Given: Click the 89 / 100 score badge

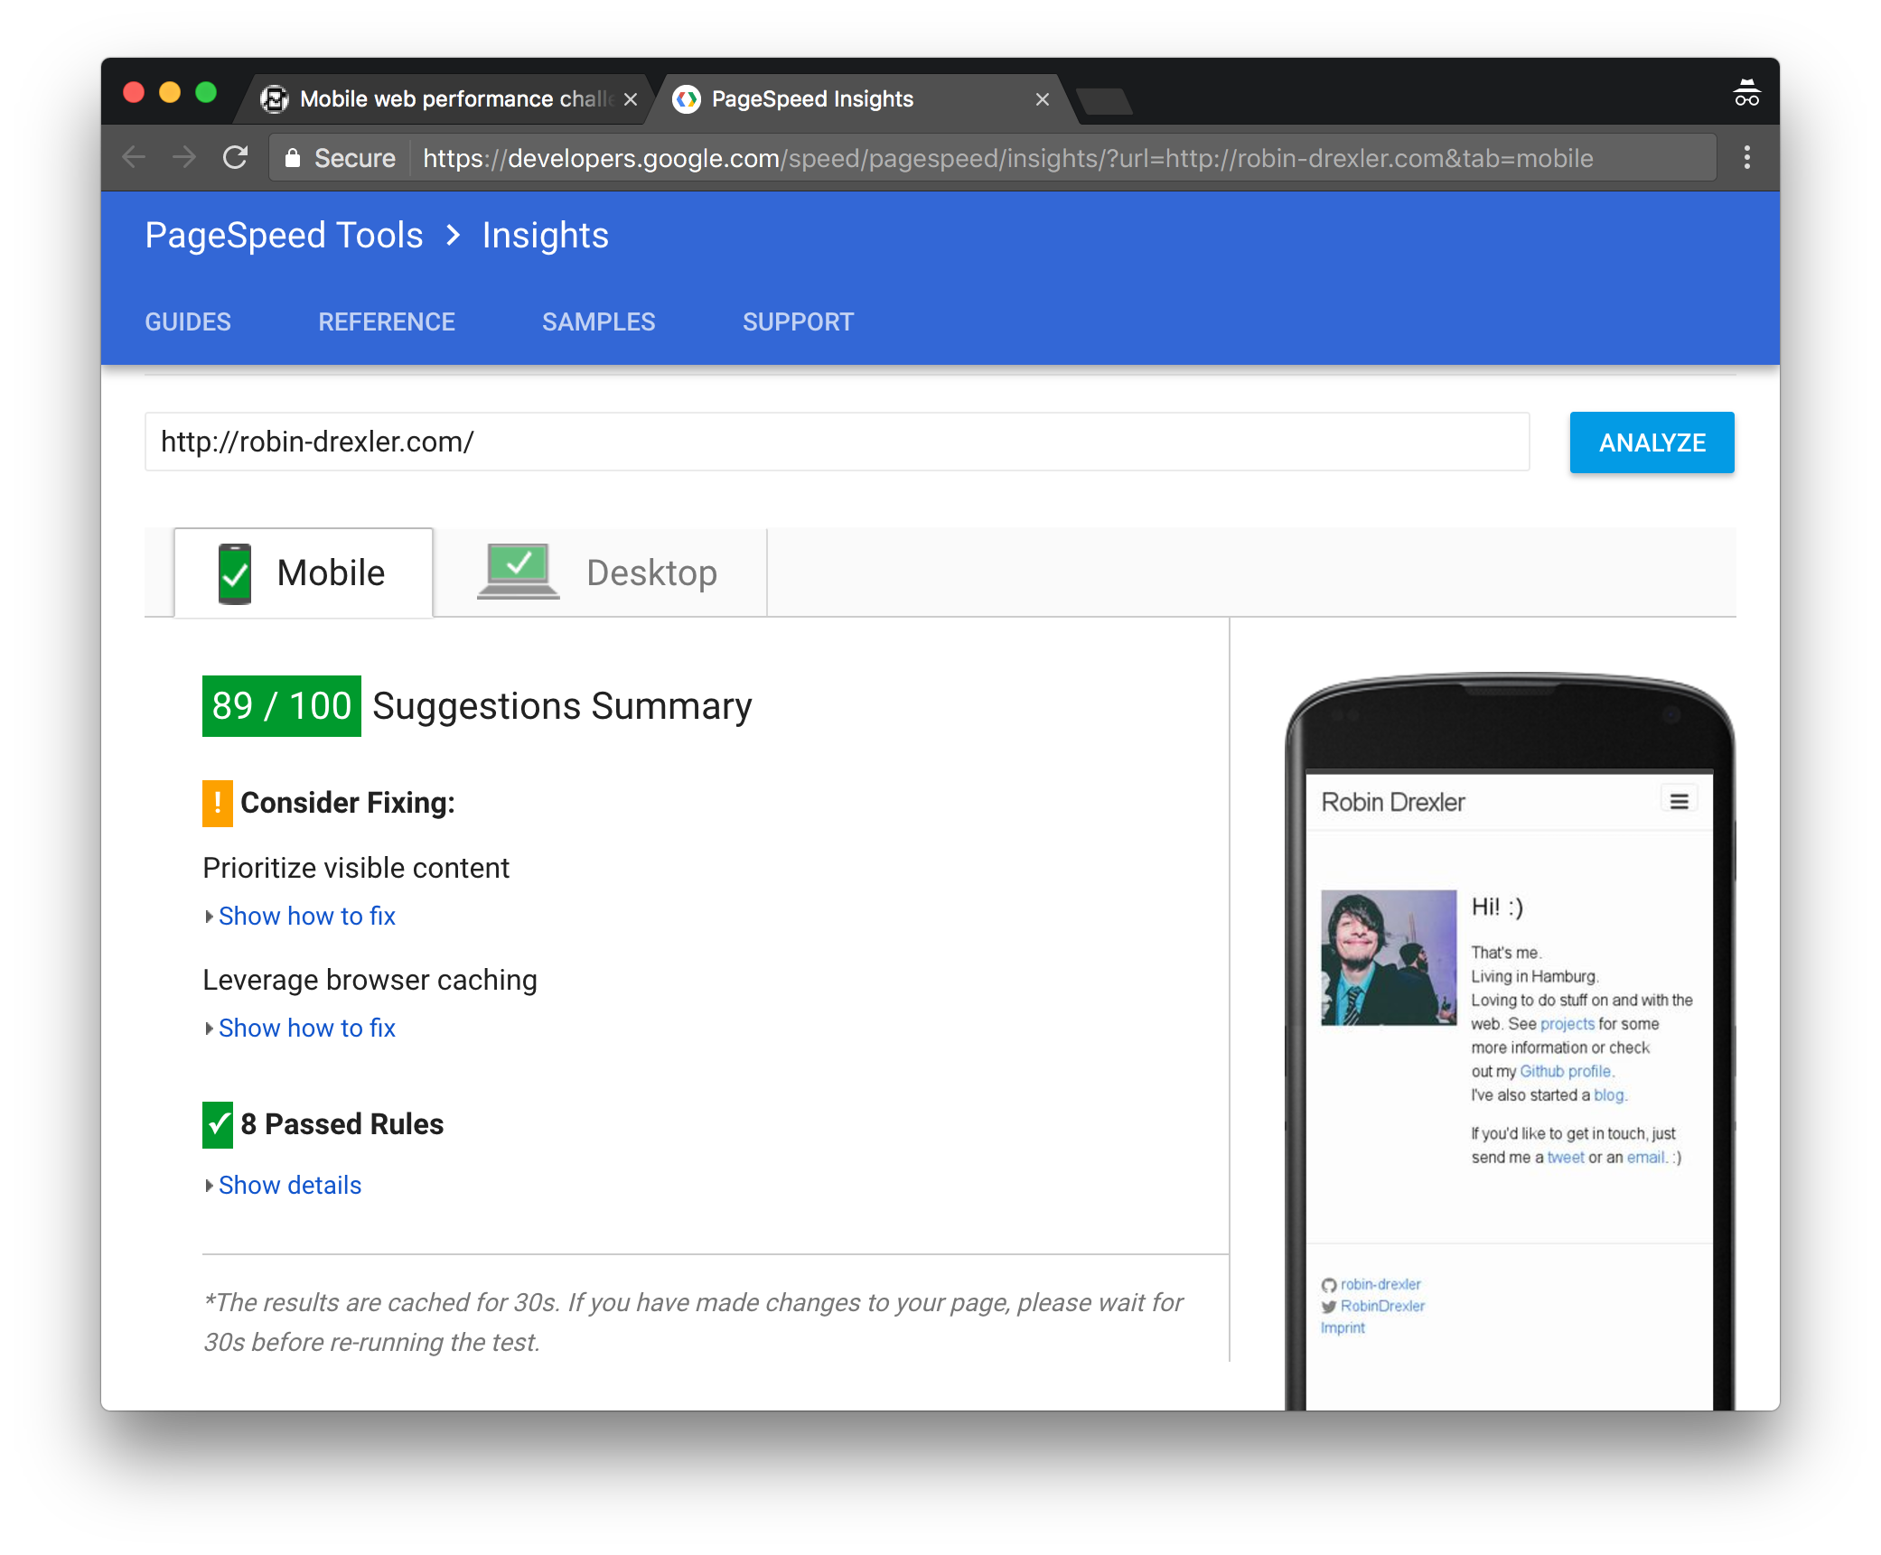Looking at the screenshot, I should (282, 706).
